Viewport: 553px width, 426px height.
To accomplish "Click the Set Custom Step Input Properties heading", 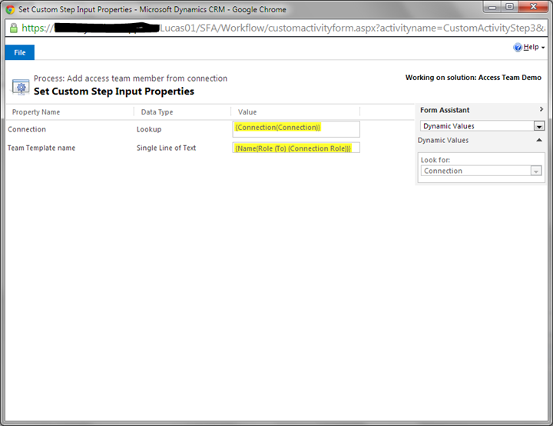I will [x=114, y=92].
